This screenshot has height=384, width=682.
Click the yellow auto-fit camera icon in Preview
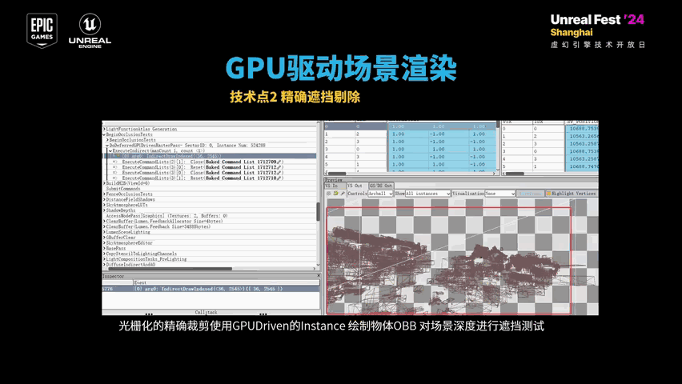click(x=335, y=194)
